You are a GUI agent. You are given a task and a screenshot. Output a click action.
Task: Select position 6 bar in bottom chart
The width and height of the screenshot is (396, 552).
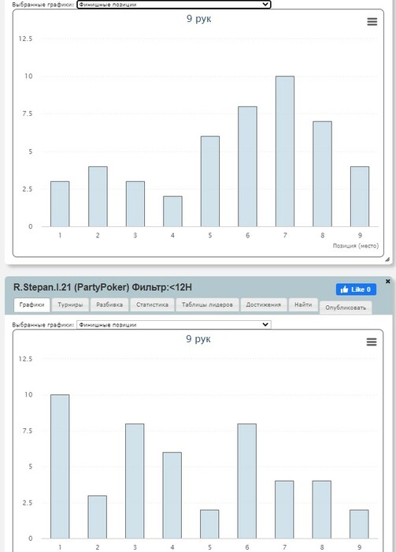click(247, 481)
